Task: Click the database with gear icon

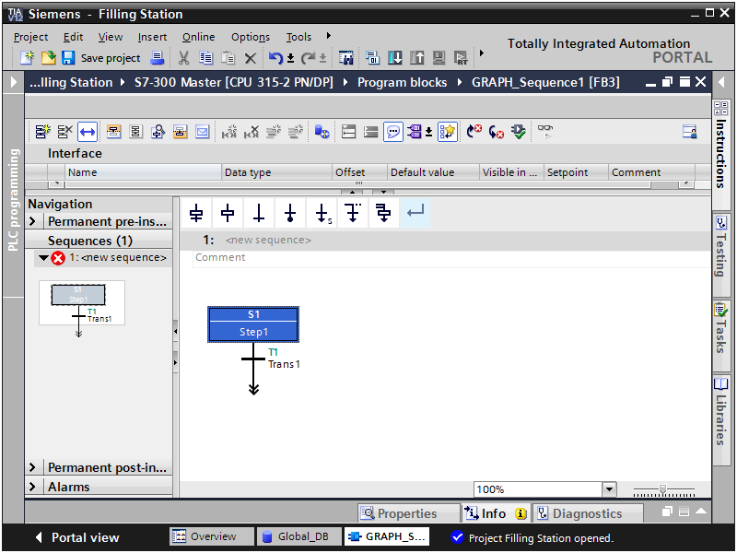Action: tap(322, 132)
